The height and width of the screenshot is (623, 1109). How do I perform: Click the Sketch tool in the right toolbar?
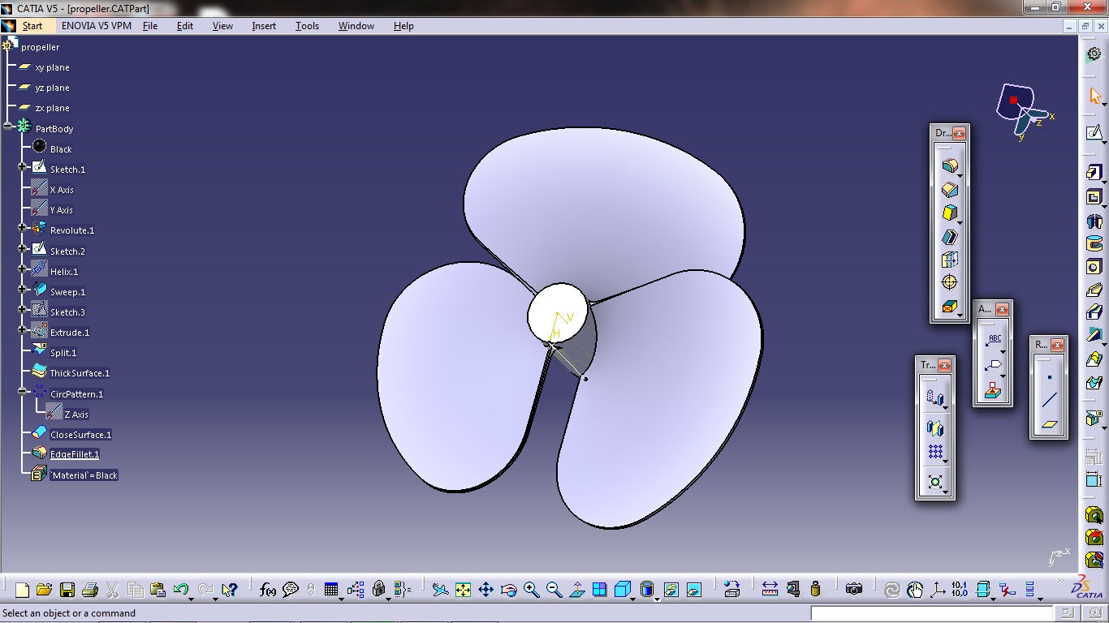click(1094, 132)
